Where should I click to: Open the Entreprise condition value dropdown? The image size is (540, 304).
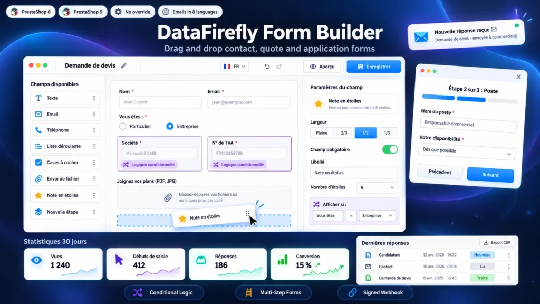click(x=377, y=215)
